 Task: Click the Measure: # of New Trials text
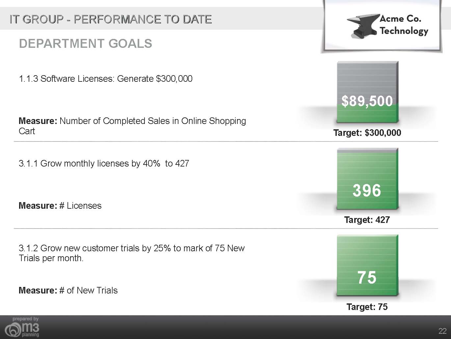(x=68, y=291)
